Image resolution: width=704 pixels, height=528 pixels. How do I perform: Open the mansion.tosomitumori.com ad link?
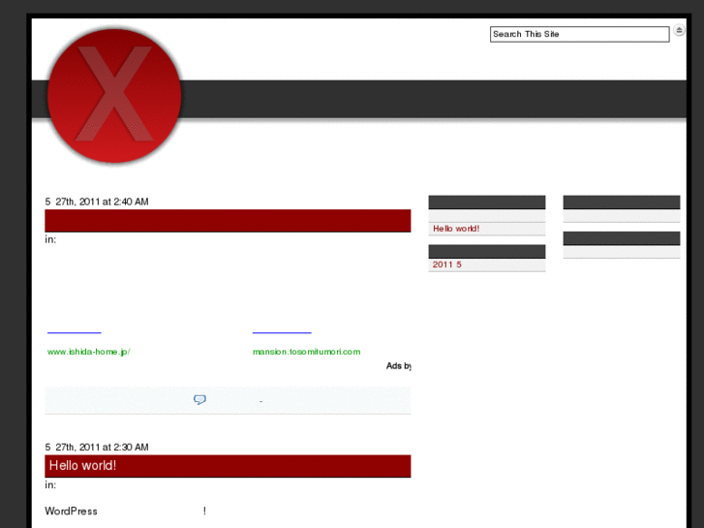pyautogui.click(x=307, y=352)
